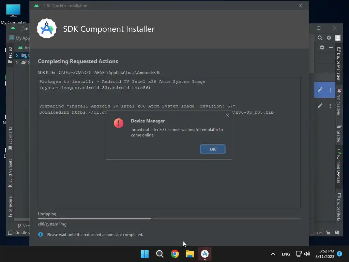Click the tool windows toggle icon at bottom-left
The image size is (349, 262).
point(10,233)
